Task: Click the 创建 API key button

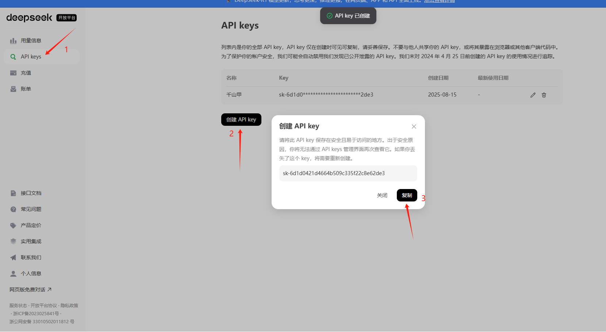Action: [241, 120]
